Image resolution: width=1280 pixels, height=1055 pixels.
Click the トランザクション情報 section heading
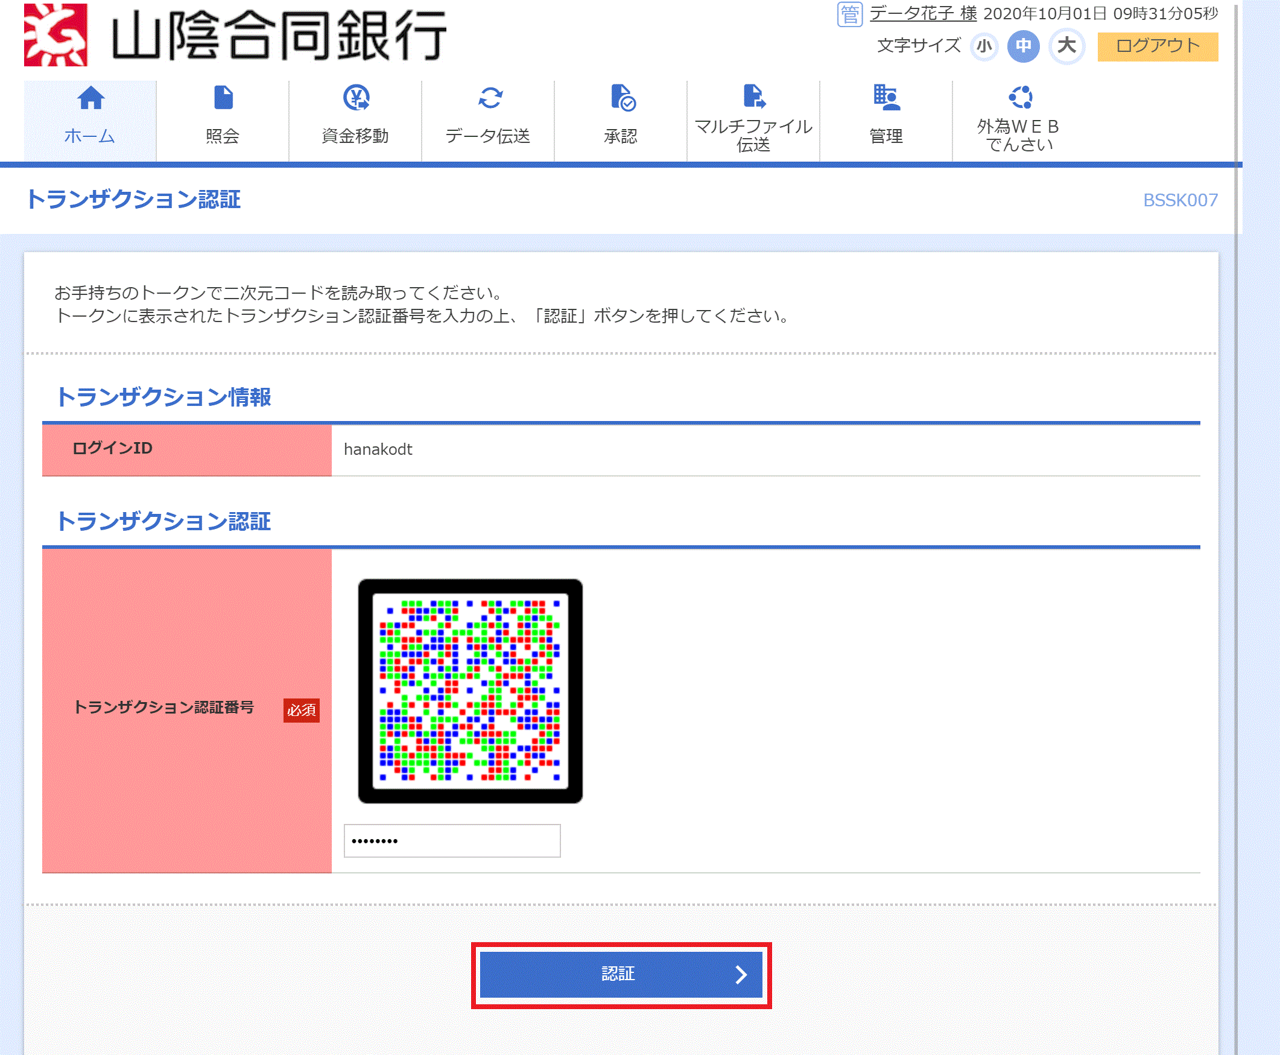tap(163, 397)
